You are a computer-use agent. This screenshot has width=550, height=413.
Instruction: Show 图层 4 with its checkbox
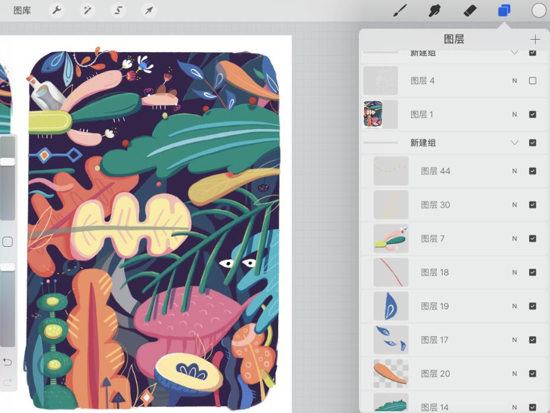point(532,80)
